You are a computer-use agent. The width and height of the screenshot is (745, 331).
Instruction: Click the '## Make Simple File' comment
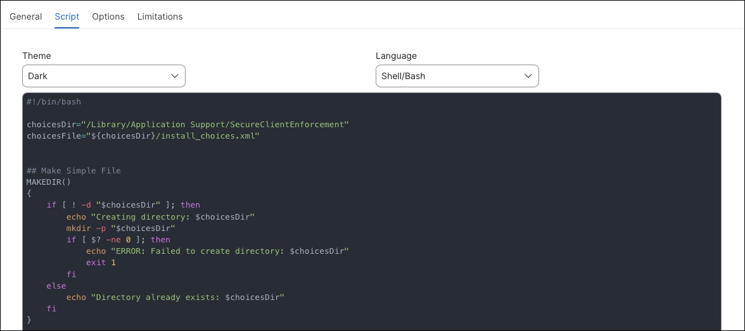pyautogui.click(x=73, y=170)
